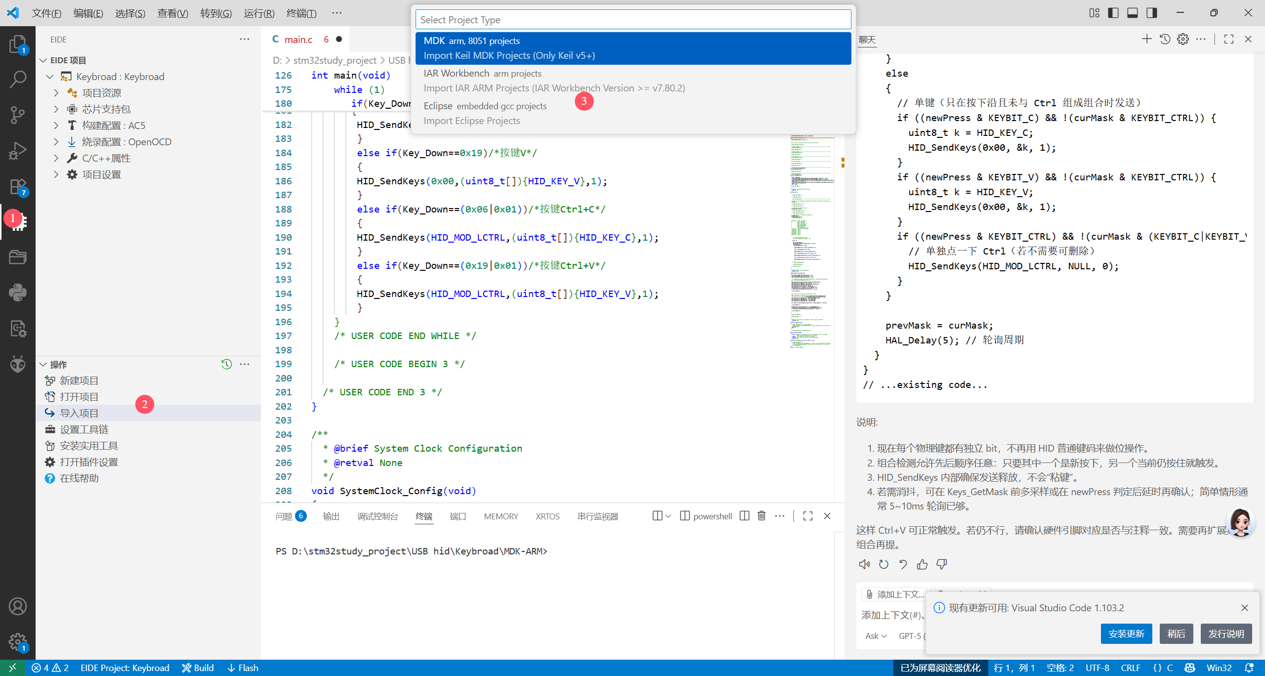
Task: Start a new chat with the plus icon
Action: point(1146,39)
